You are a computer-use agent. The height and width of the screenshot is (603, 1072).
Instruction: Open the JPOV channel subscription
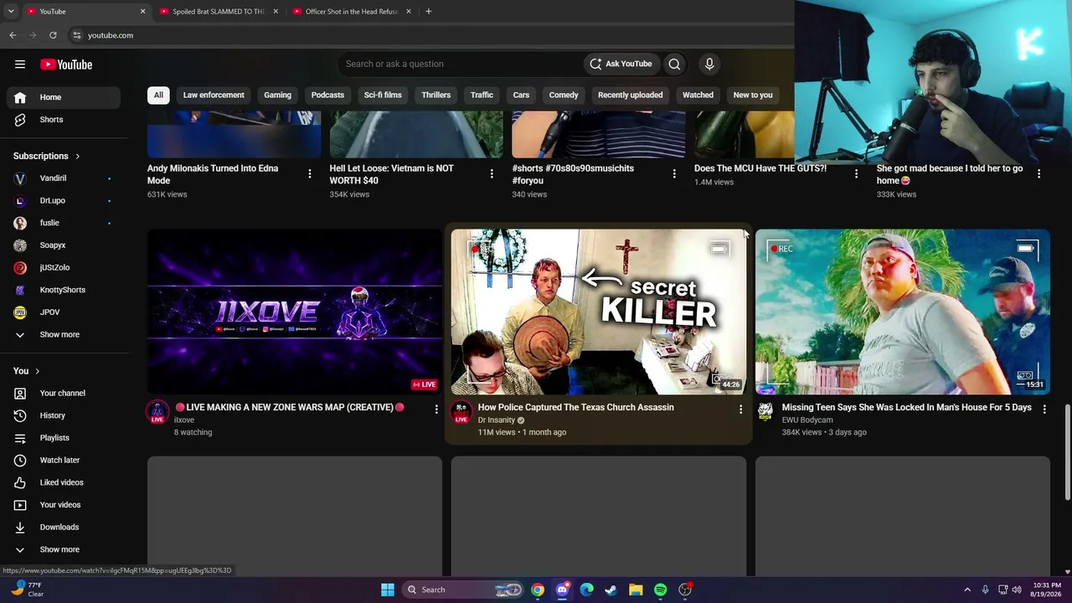pyautogui.click(x=64, y=312)
